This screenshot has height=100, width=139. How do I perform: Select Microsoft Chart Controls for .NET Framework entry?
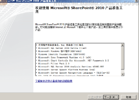coord(73,60)
